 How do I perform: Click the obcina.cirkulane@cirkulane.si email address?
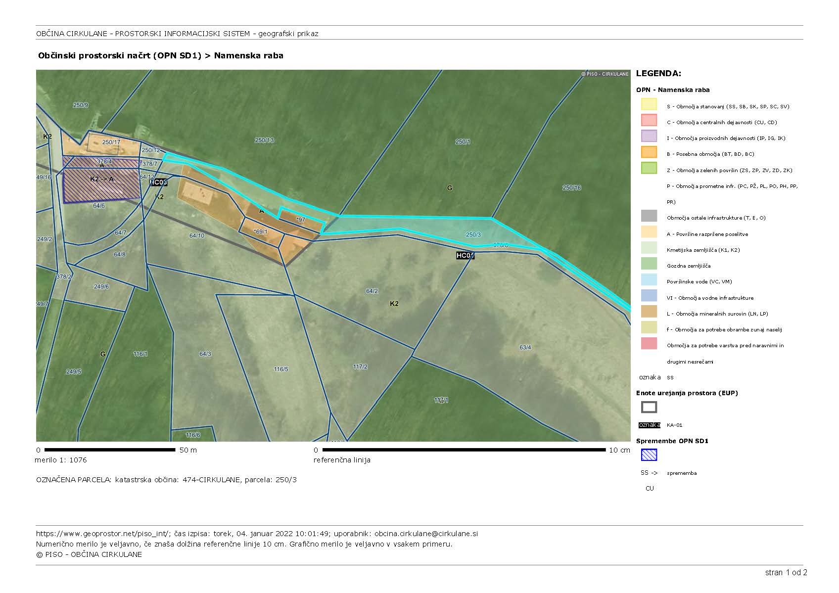coord(426,534)
